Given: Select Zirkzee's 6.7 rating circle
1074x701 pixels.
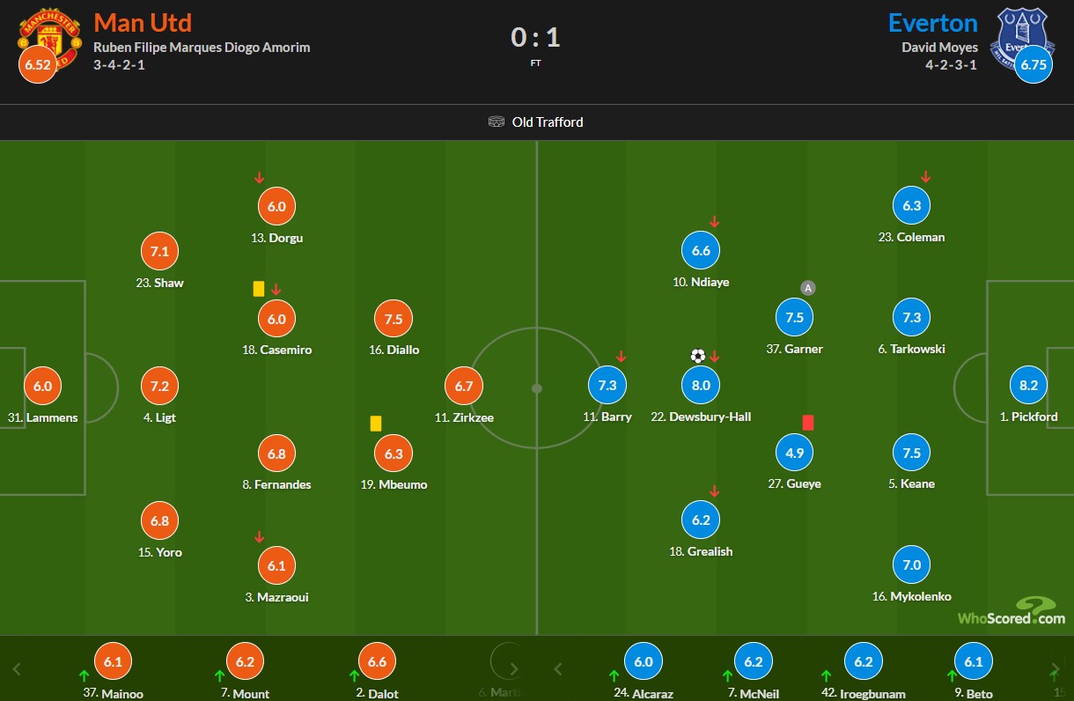Looking at the screenshot, I should pos(464,386).
